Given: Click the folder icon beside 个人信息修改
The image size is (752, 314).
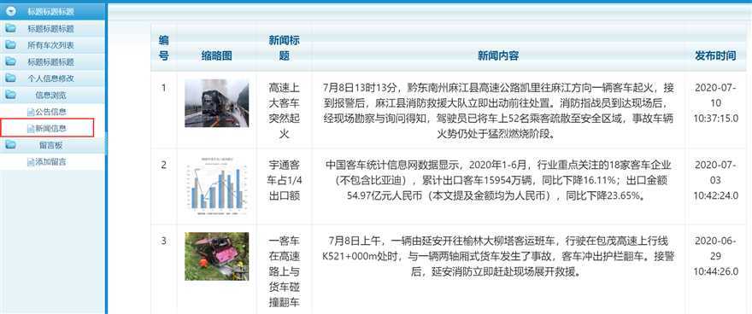Looking at the screenshot, I should tap(10, 78).
